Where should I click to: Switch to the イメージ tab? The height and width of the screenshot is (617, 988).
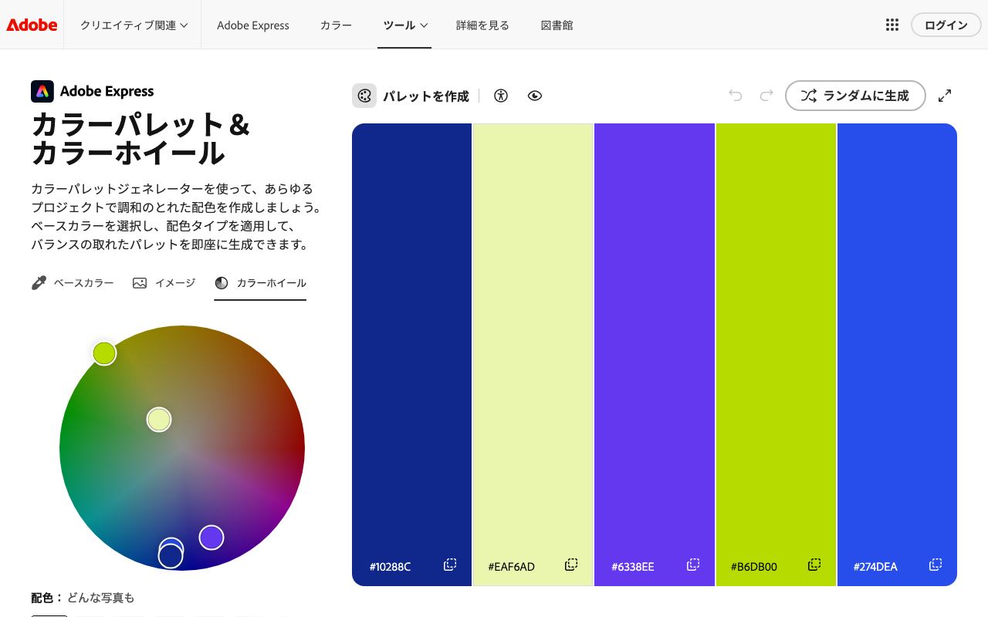pos(164,283)
